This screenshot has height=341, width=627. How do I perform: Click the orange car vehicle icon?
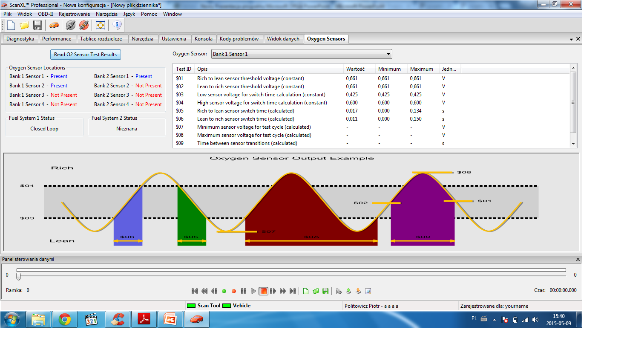click(54, 25)
